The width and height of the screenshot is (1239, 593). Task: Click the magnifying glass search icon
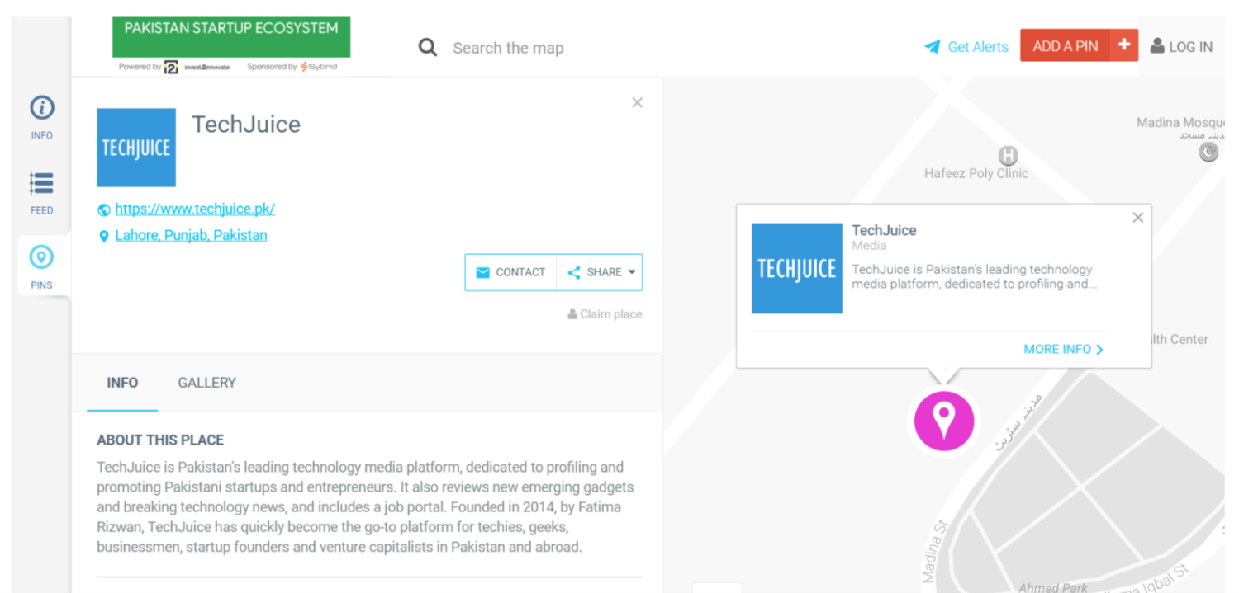(x=427, y=48)
